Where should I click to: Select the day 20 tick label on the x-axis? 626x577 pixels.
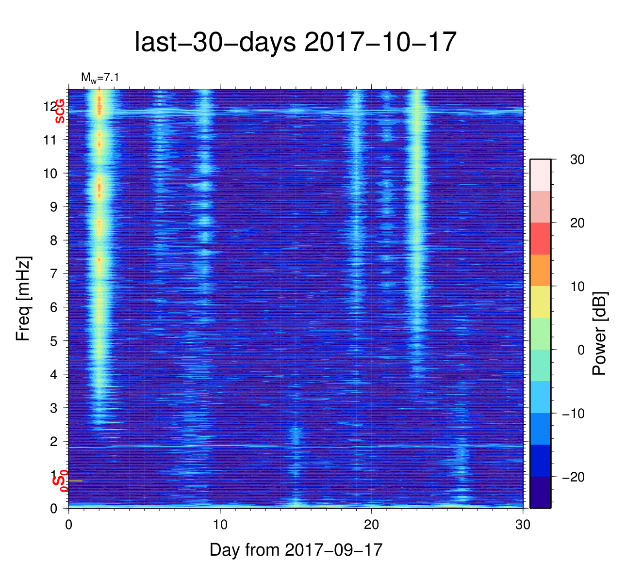click(x=372, y=525)
